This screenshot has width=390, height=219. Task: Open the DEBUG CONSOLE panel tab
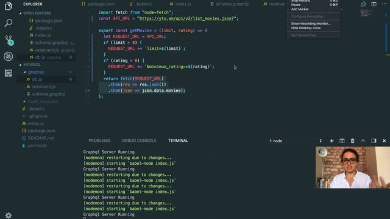click(139, 141)
